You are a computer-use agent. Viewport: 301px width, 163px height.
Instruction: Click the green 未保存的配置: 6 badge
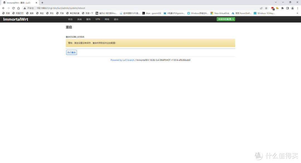tap(226, 19)
